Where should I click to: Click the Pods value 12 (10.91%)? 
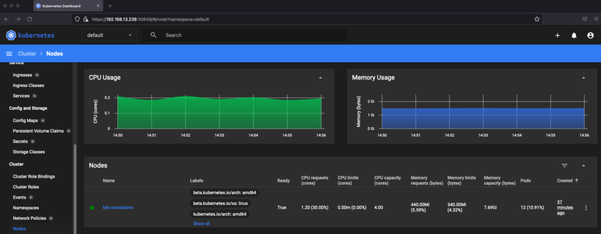pos(533,208)
